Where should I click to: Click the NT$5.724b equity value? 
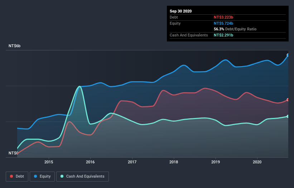pyautogui.click(x=223, y=23)
